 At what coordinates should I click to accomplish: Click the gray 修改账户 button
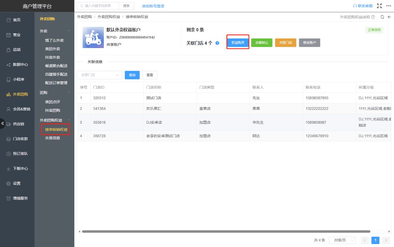[x=309, y=43]
